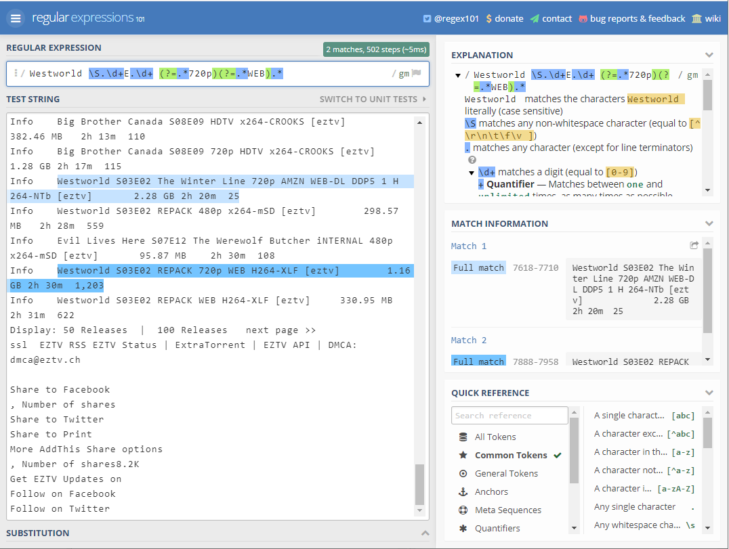Click the Match 2 heading

point(469,341)
